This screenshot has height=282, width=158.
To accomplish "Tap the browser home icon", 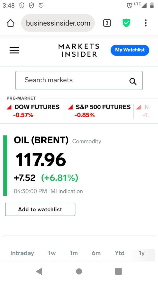I will pyautogui.click(x=11, y=23).
